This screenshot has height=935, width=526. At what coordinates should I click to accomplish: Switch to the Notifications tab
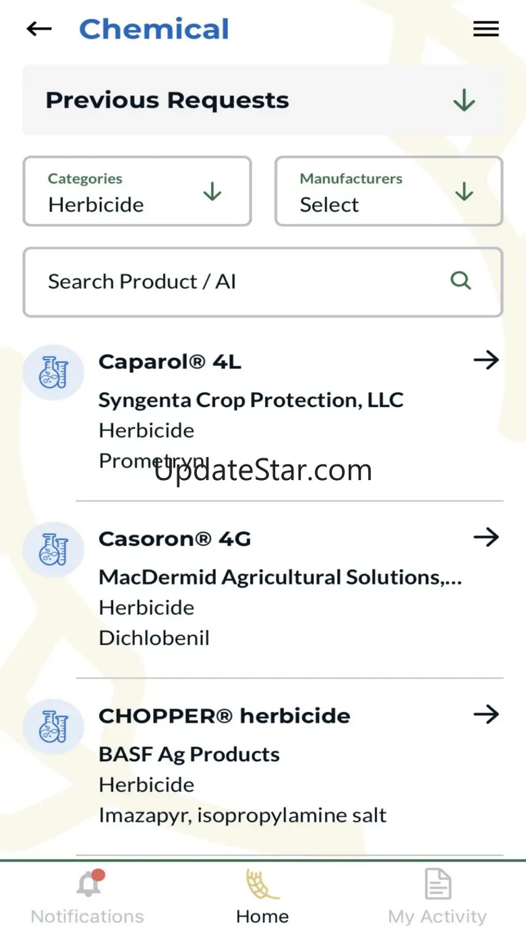(88, 897)
